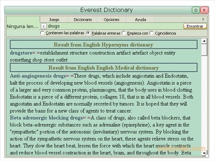Open the Opciones menu
215x161 pixels.
(x=111, y=19)
